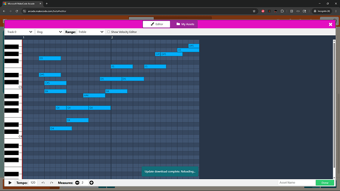Bookmark this page with the star icon
This screenshot has width=340, height=191.
coord(254,11)
